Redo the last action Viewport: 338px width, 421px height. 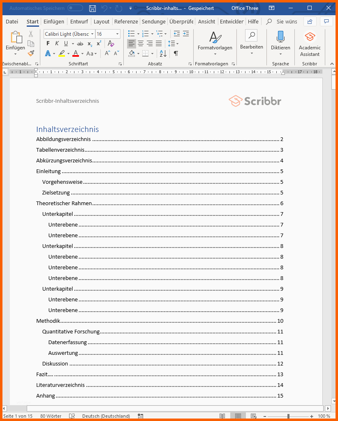tap(119, 8)
